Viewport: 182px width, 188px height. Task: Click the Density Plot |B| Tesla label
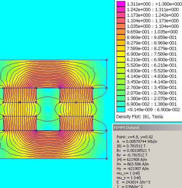(140, 117)
